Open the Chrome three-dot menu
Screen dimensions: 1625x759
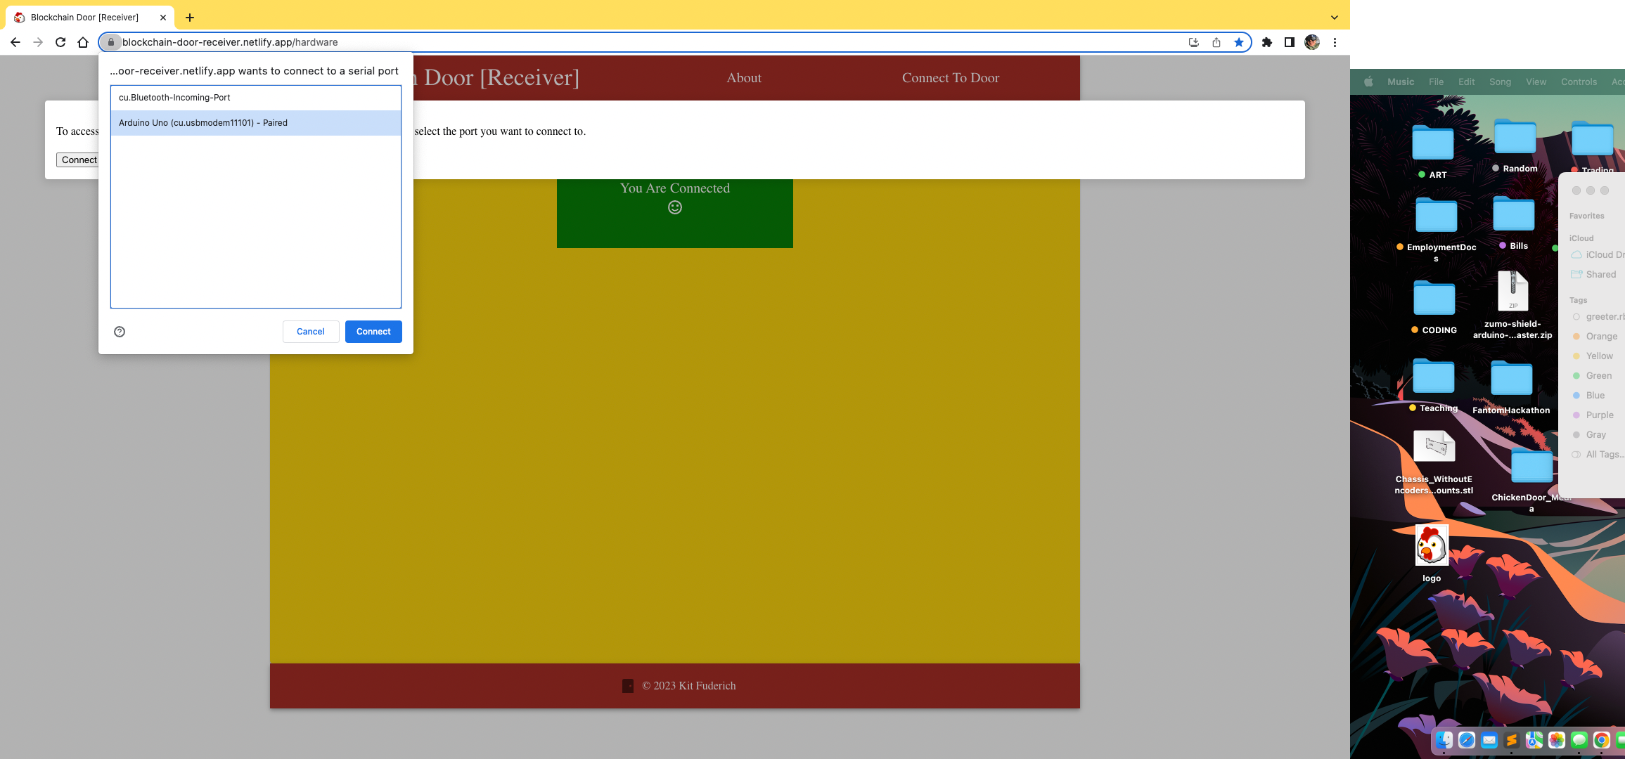(x=1335, y=42)
